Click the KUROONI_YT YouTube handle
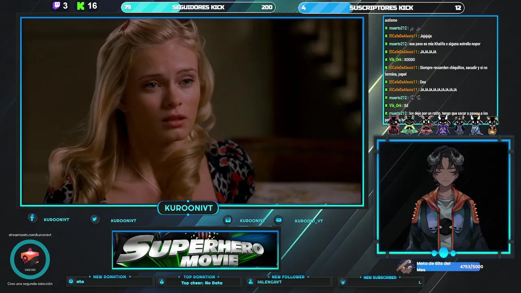521x293 pixels. (x=309, y=221)
